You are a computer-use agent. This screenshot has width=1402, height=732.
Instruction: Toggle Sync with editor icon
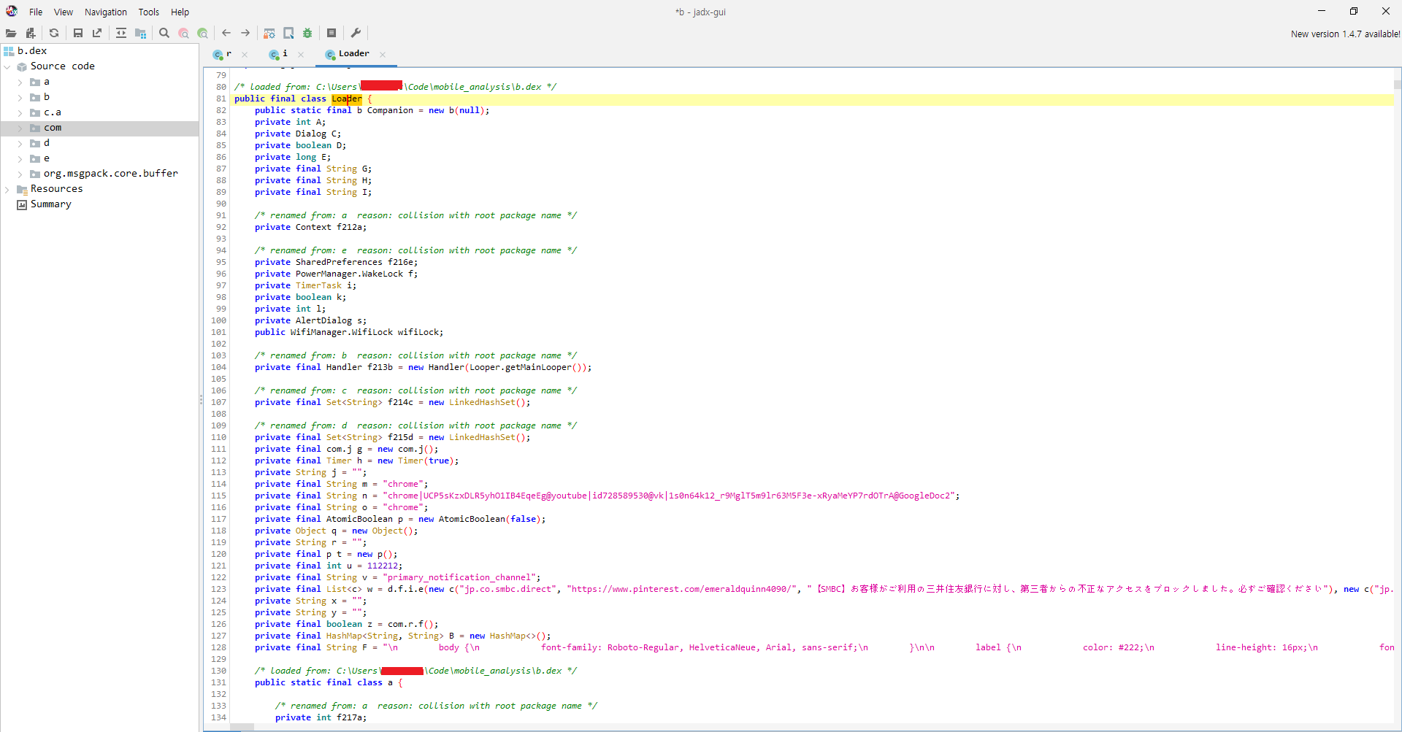pyautogui.click(x=121, y=33)
